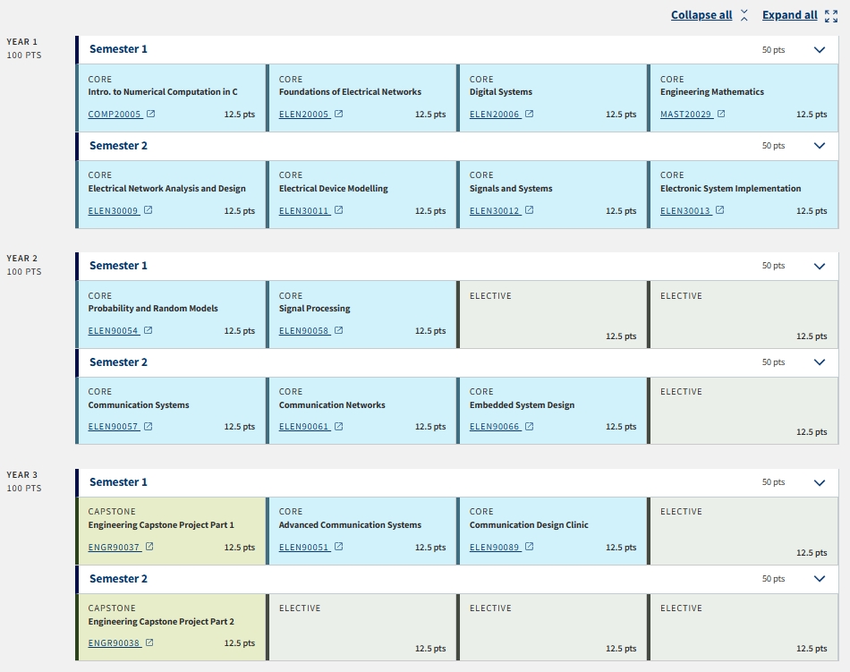Click external link icon next to ELEN90089
This screenshot has width=850, height=672.
point(529,548)
